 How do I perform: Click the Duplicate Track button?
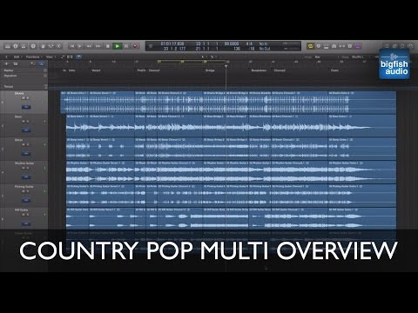coord(16,63)
